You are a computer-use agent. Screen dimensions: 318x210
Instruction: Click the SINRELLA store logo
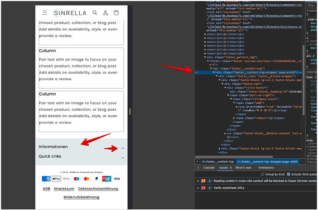(70, 13)
